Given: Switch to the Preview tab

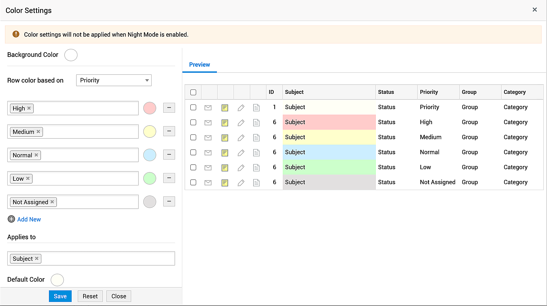Looking at the screenshot, I should [199, 65].
